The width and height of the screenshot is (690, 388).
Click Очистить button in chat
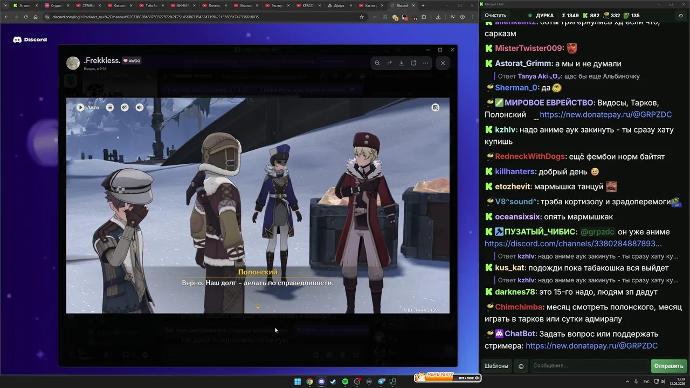click(495, 16)
